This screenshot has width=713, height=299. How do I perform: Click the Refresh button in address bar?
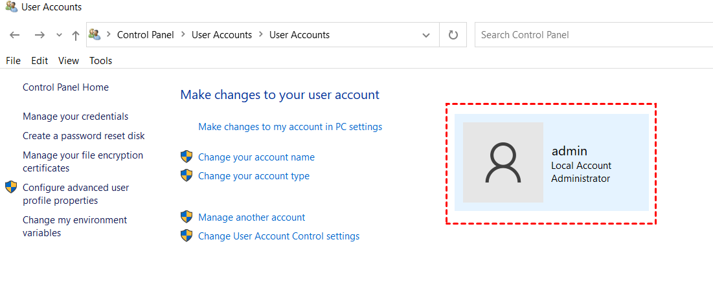coord(453,35)
